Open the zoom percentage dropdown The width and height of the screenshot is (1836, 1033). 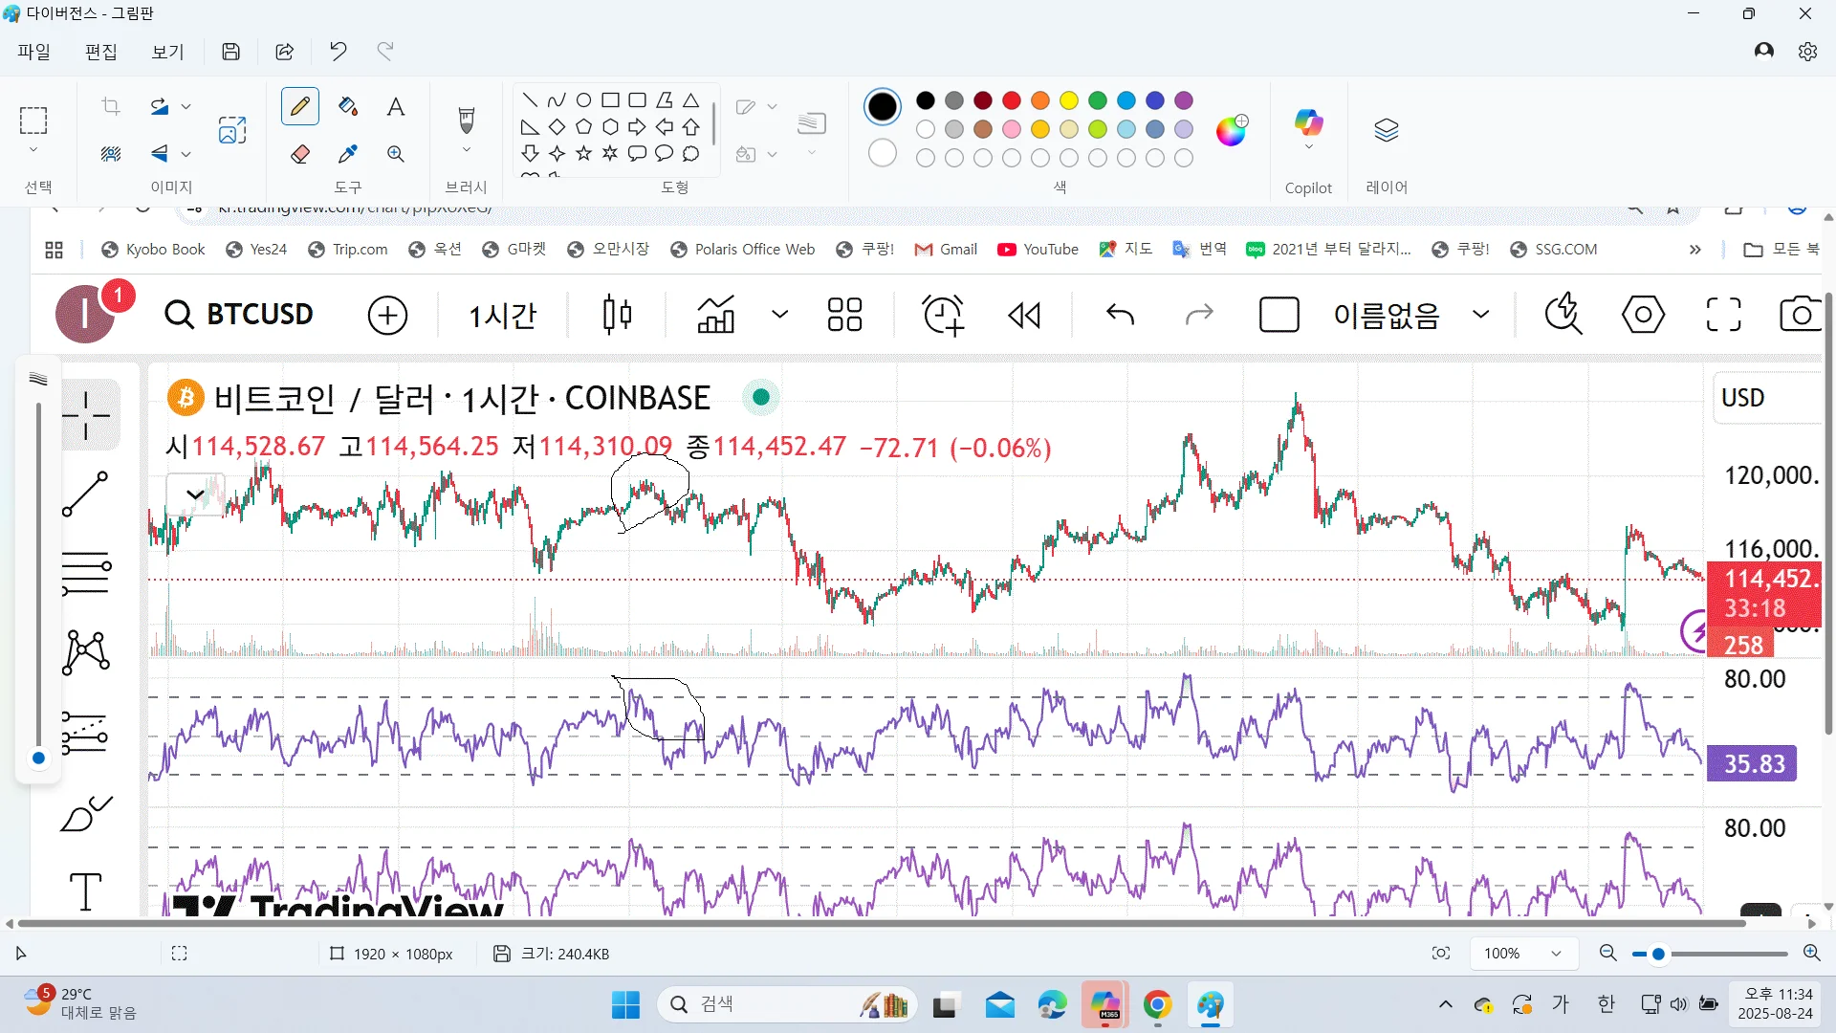[x=1555, y=954]
